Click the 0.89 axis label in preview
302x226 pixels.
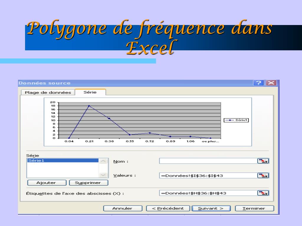(x=170, y=141)
